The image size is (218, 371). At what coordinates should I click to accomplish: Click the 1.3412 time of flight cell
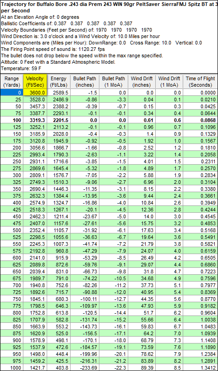coord(200,368)
